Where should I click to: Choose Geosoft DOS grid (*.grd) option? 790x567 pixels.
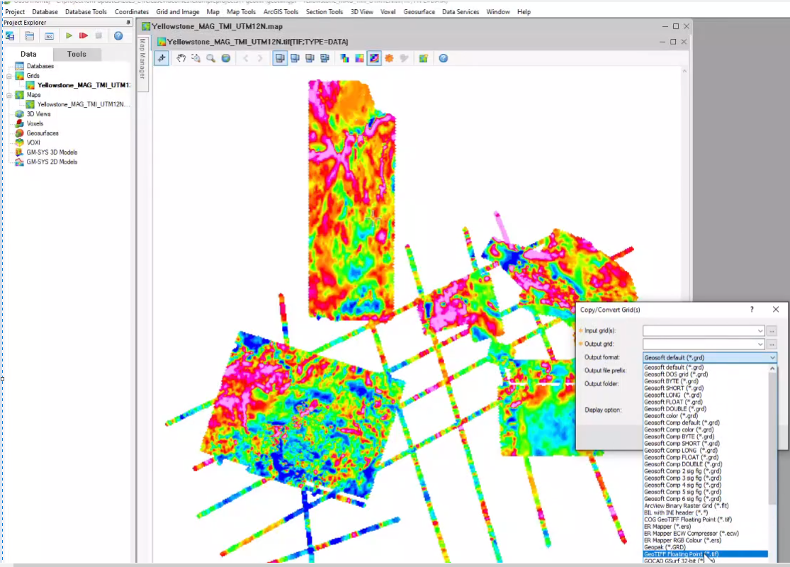(x=676, y=374)
